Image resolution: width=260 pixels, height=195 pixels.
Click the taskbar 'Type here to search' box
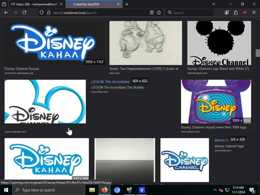pos(49,190)
